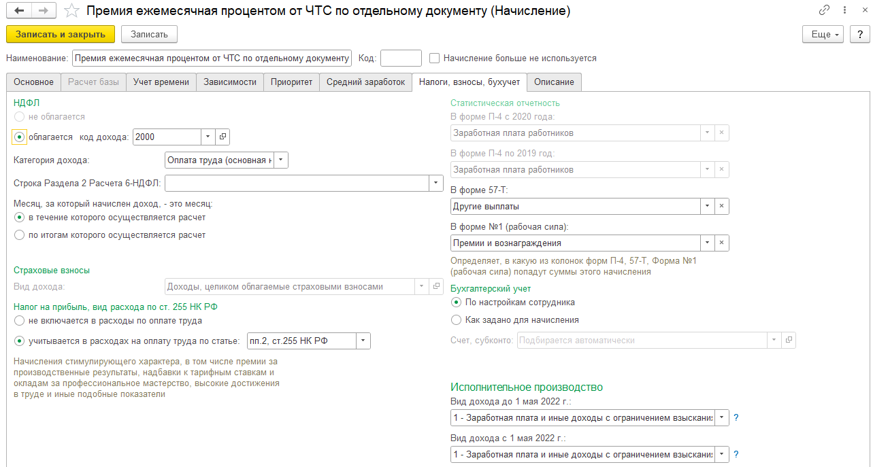The width and height of the screenshot is (873, 467).
Task: Click the back navigation arrow
Action: 19,11
